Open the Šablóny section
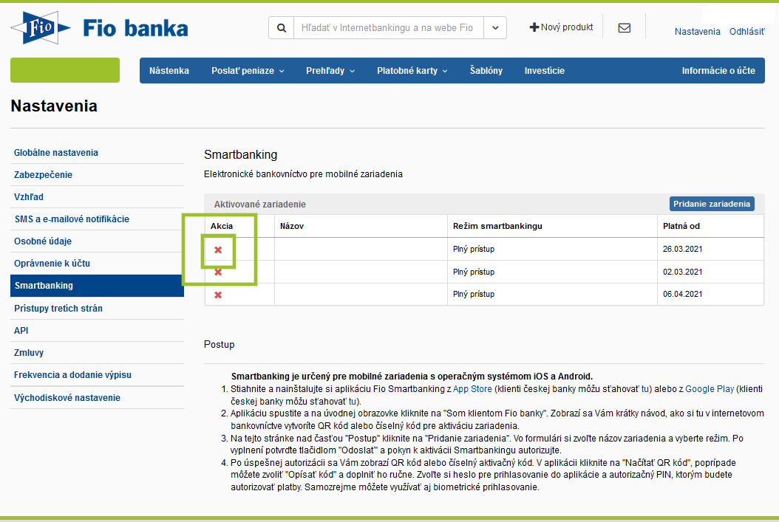This screenshot has width=779, height=522. pos(486,70)
